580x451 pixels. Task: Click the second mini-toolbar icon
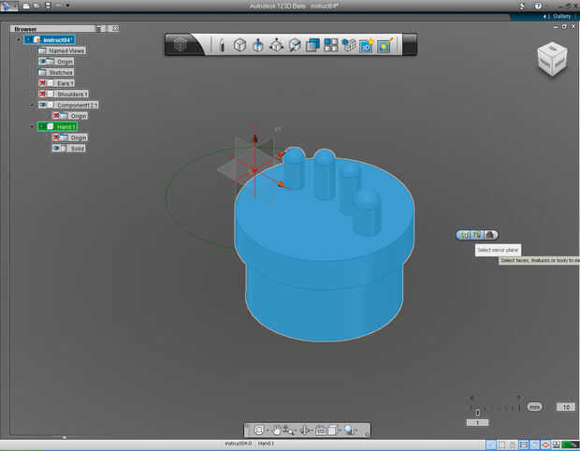(x=476, y=235)
